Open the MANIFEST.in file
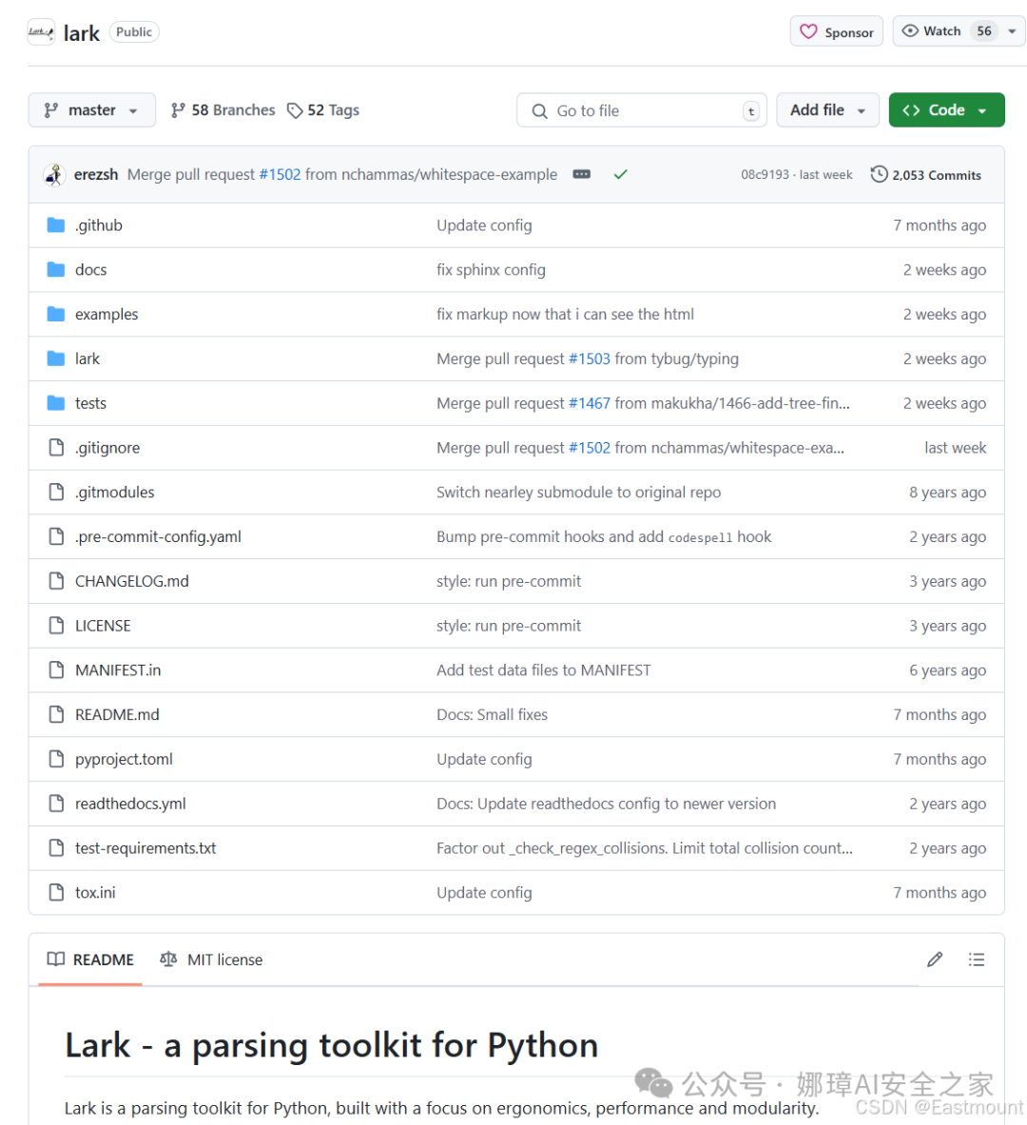The width and height of the screenshot is (1027, 1125). pyautogui.click(x=118, y=670)
